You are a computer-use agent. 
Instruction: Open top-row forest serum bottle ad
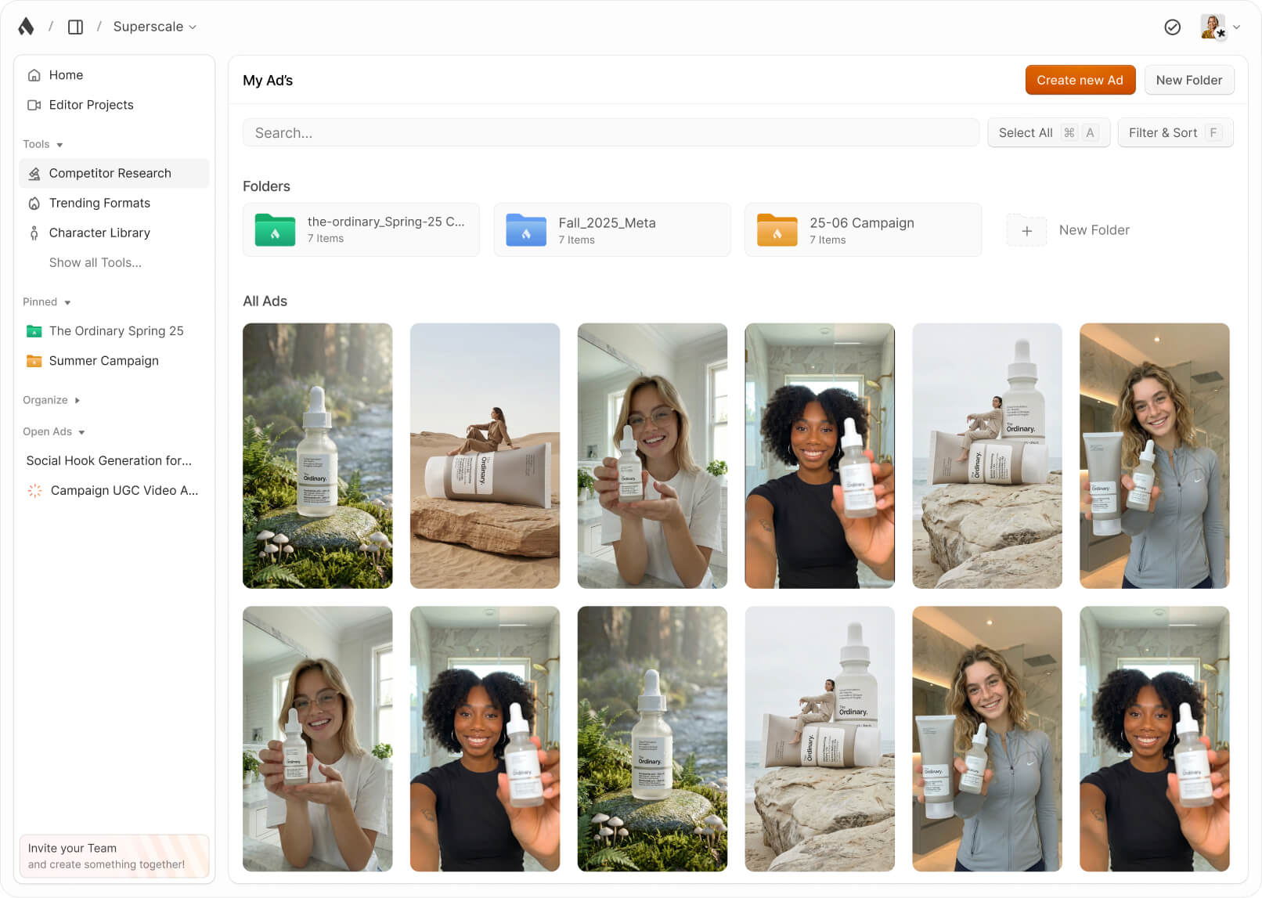[317, 456]
